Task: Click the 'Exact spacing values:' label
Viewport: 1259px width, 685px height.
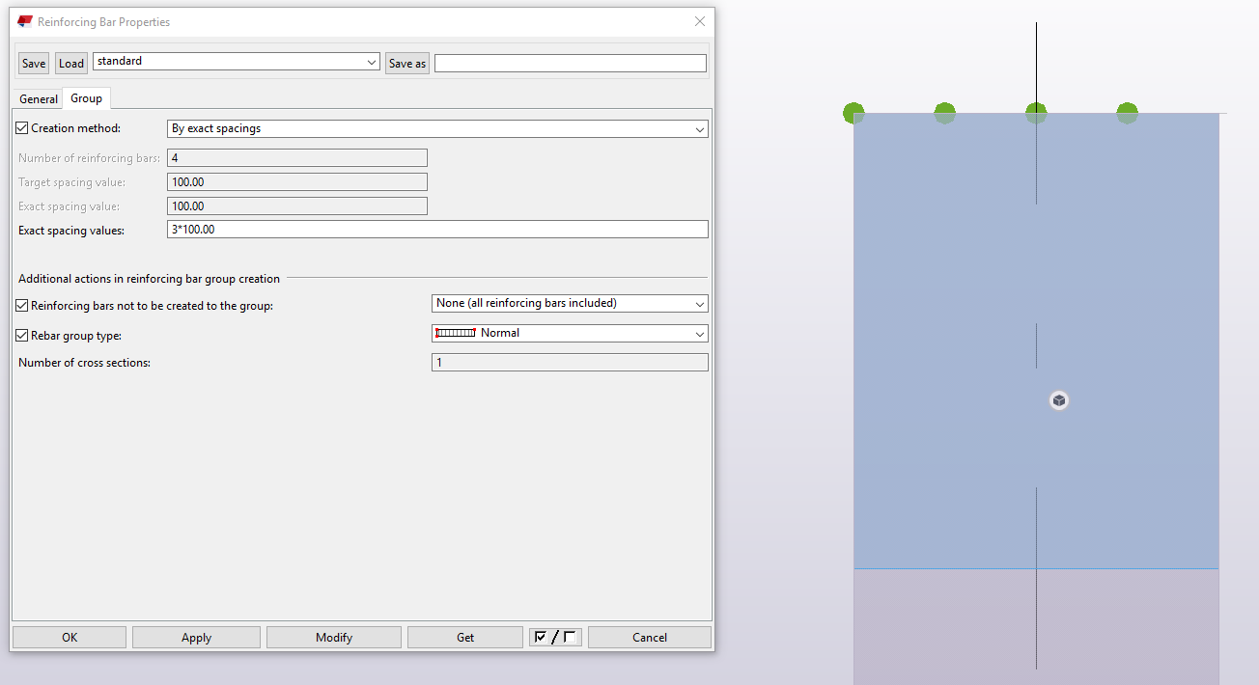Action: point(72,230)
